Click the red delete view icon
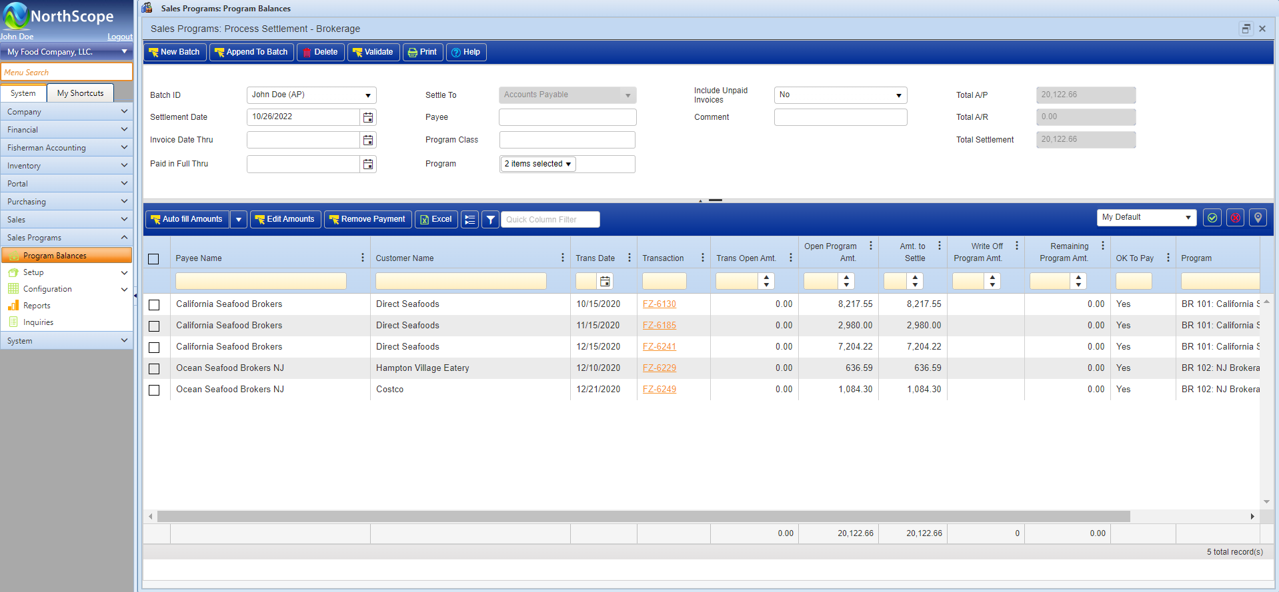This screenshot has height=592, width=1279. 1235,218
